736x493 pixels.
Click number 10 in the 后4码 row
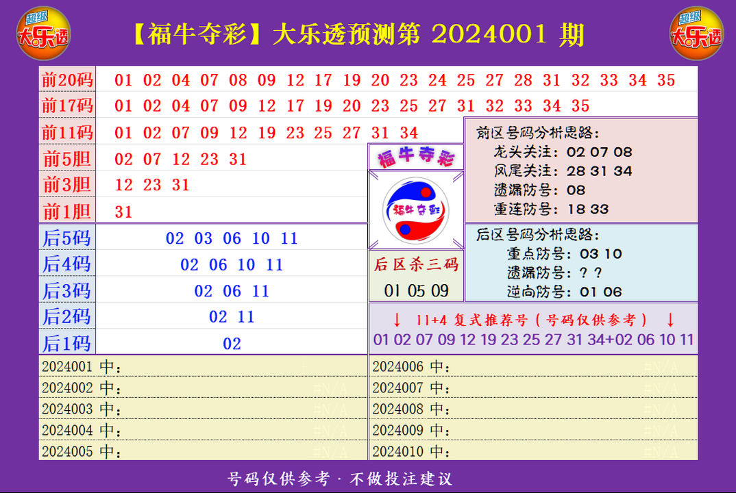pos(246,264)
